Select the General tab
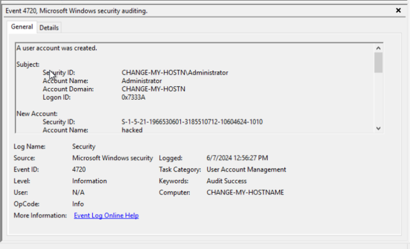 click(x=22, y=27)
